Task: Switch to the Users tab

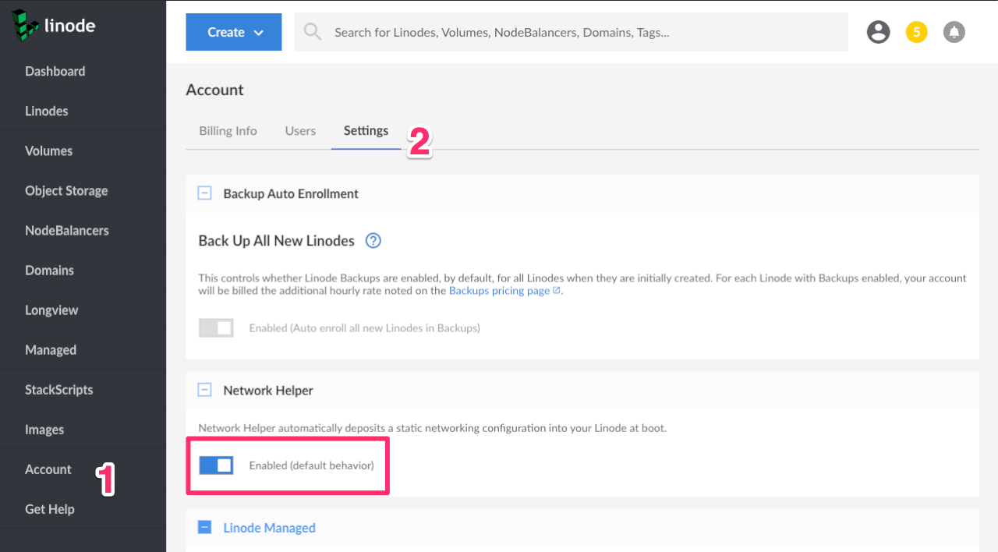Action: [300, 131]
